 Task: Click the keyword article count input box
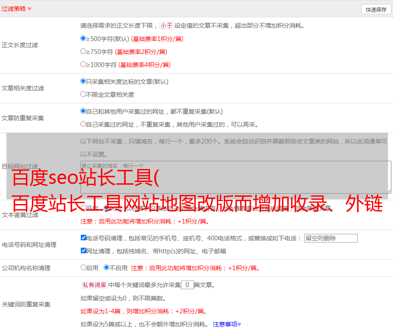click(187, 285)
